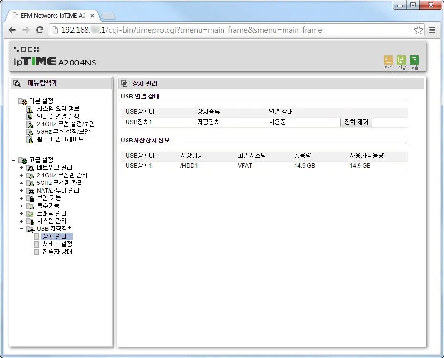The width and height of the screenshot is (444, 358).
Task: Open a new browser tab
Action: (x=108, y=16)
